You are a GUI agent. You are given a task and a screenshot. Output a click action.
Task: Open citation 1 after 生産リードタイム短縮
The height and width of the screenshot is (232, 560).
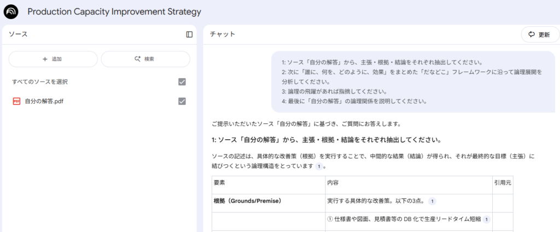(486, 219)
